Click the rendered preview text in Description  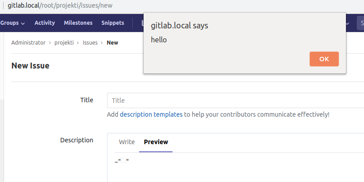pyautogui.click(x=122, y=162)
